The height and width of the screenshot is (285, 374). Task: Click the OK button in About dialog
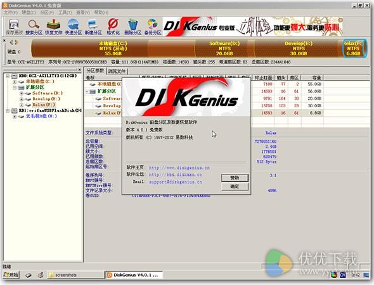click(235, 187)
